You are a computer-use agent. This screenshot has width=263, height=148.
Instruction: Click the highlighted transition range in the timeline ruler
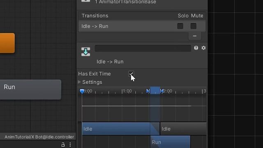[x=155, y=90]
